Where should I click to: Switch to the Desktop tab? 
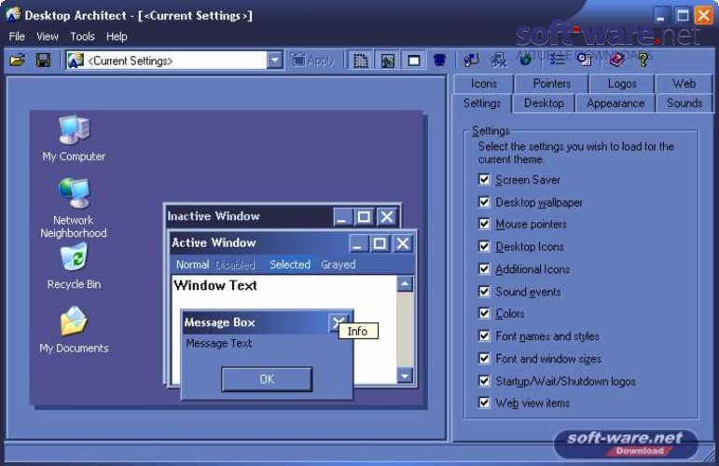coord(544,103)
